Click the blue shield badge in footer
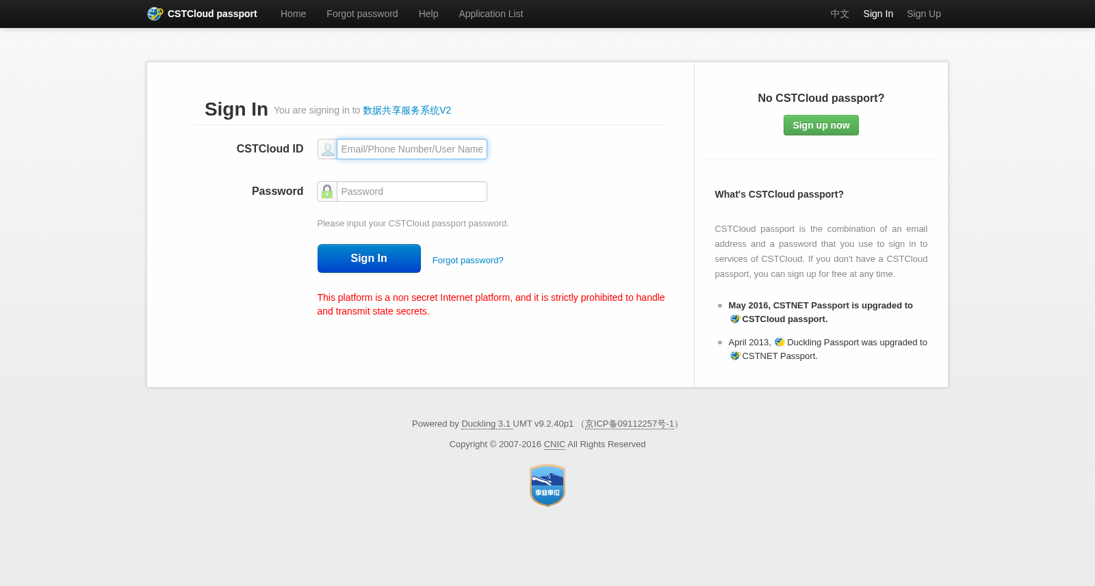Viewport: 1095px width, 586px height. point(547,485)
